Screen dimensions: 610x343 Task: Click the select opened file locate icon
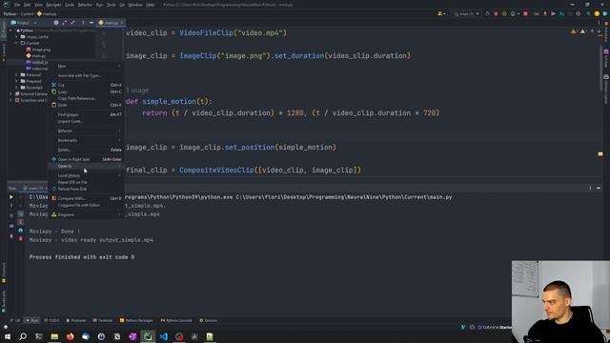pyautogui.click(x=56, y=23)
